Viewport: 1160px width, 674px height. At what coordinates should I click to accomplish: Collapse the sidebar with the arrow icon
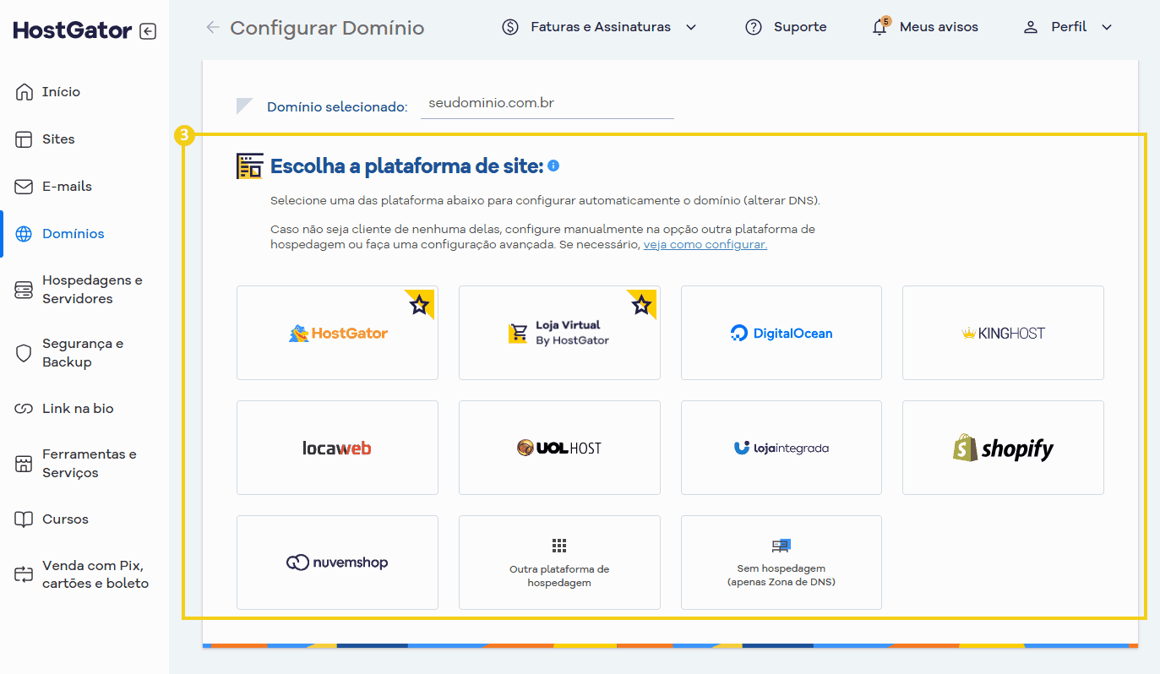click(148, 32)
